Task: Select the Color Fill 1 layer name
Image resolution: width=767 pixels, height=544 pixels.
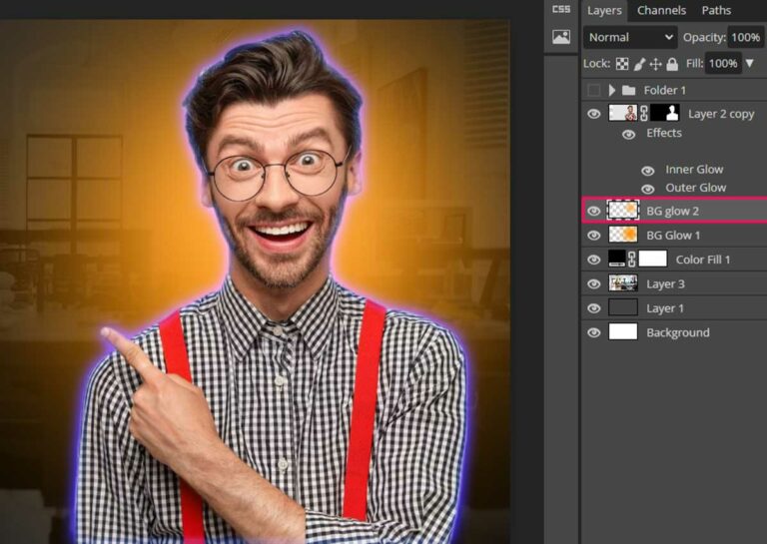Action: pos(703,260)
